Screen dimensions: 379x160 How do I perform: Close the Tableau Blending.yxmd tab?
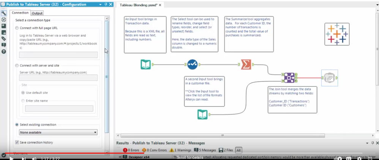(160, 5)
